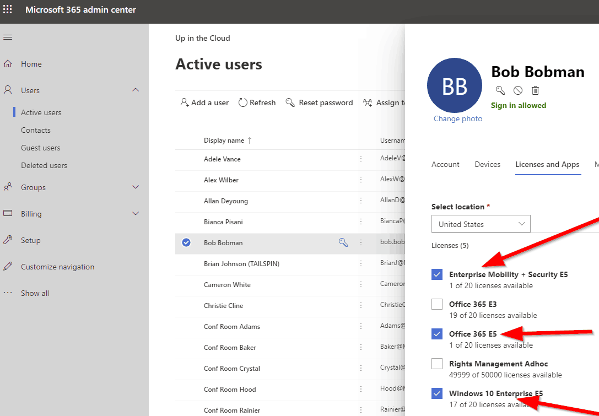Open more actions for Alex Wilber

tap(360, 180)
